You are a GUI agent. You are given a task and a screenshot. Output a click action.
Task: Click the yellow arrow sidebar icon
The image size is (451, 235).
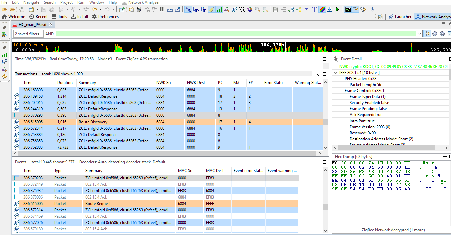coord(4,76)
